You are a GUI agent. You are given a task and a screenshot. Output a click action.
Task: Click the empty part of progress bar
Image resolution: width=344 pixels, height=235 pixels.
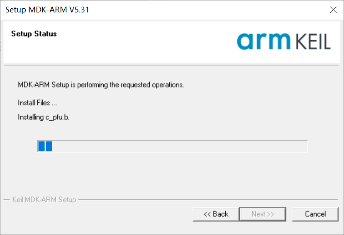point(178,146)
